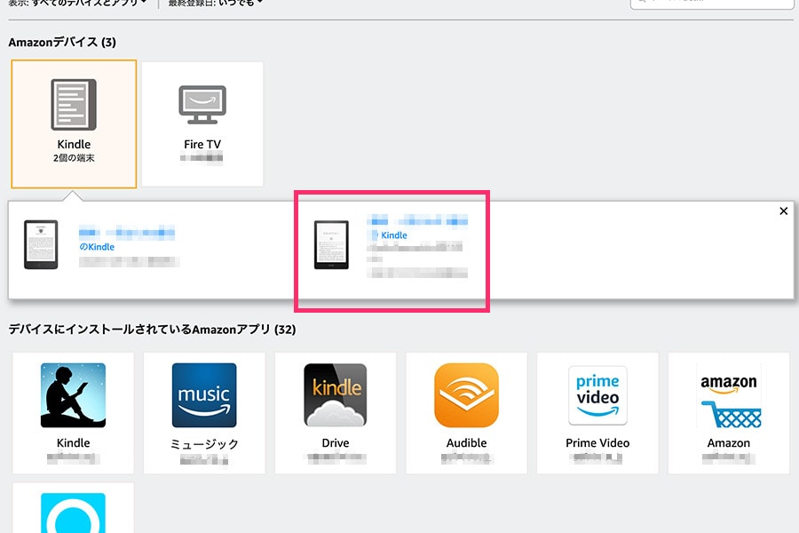Viewport: 799px width, 533px height.
Task: Click the 'Audible' label
Action: [x=466, y=443]
